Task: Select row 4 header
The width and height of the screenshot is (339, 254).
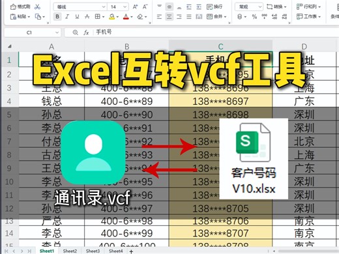Action: click(9, 102)
